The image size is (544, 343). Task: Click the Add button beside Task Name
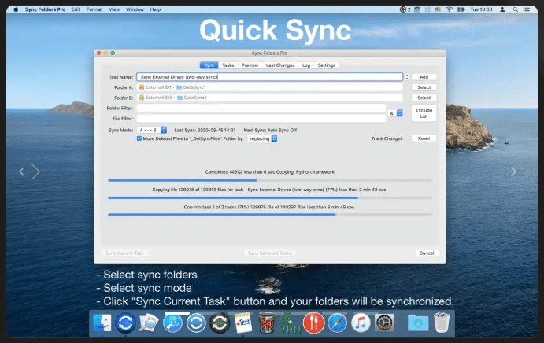[424, 77]
